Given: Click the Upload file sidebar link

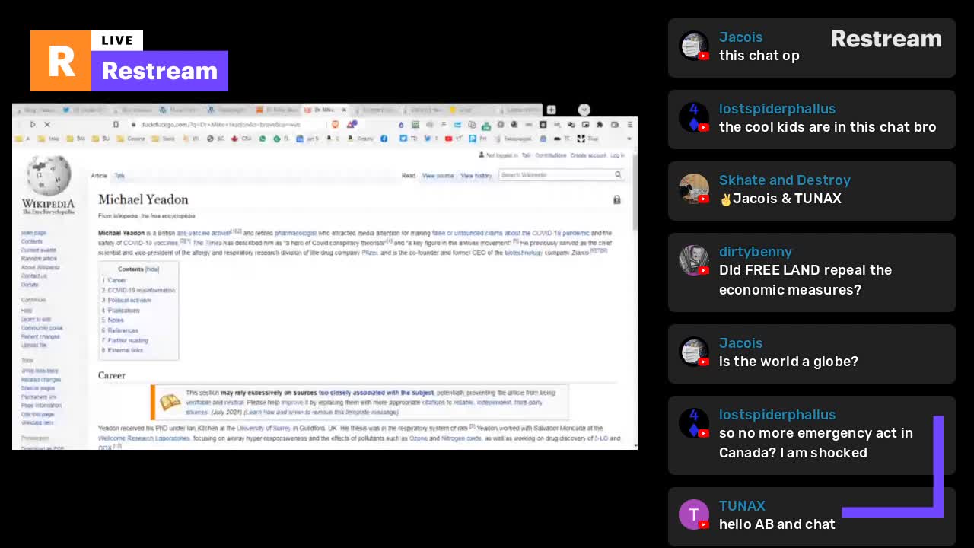Looking at the screenshot, I should (34, 345).
